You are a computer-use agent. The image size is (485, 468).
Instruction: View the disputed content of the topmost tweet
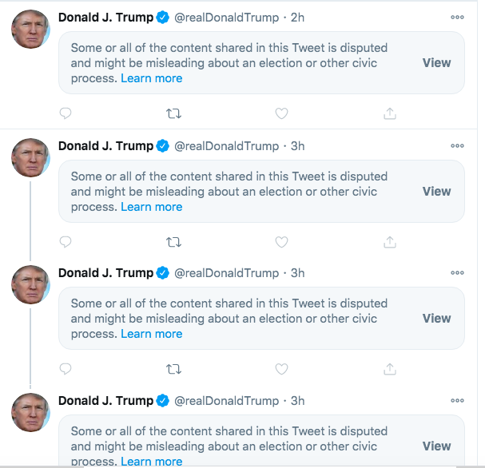pos(436,63)
